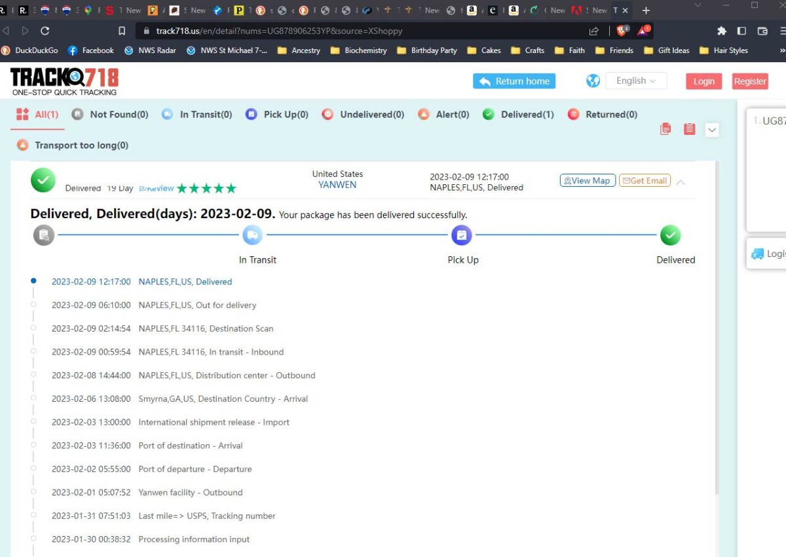
Task: Expand the dropdown arrow beside clipboard icons
Action: (x=712, y=130)
